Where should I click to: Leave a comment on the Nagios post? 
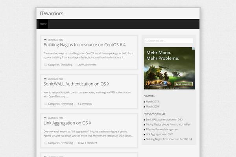(87, 65)
